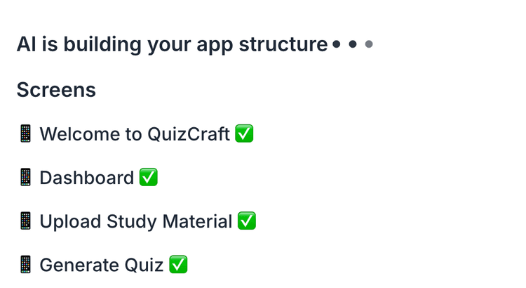Click the green checkmark after Welcome to QuizCraft
526x288 pixels.
click(244, 133)
